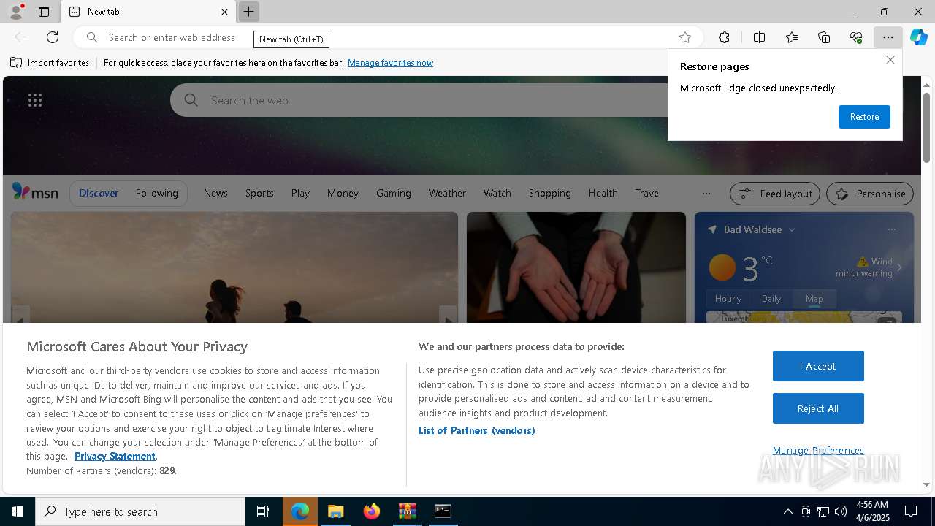Open the Extensions puzzle icon

click(x=724, y=37)
